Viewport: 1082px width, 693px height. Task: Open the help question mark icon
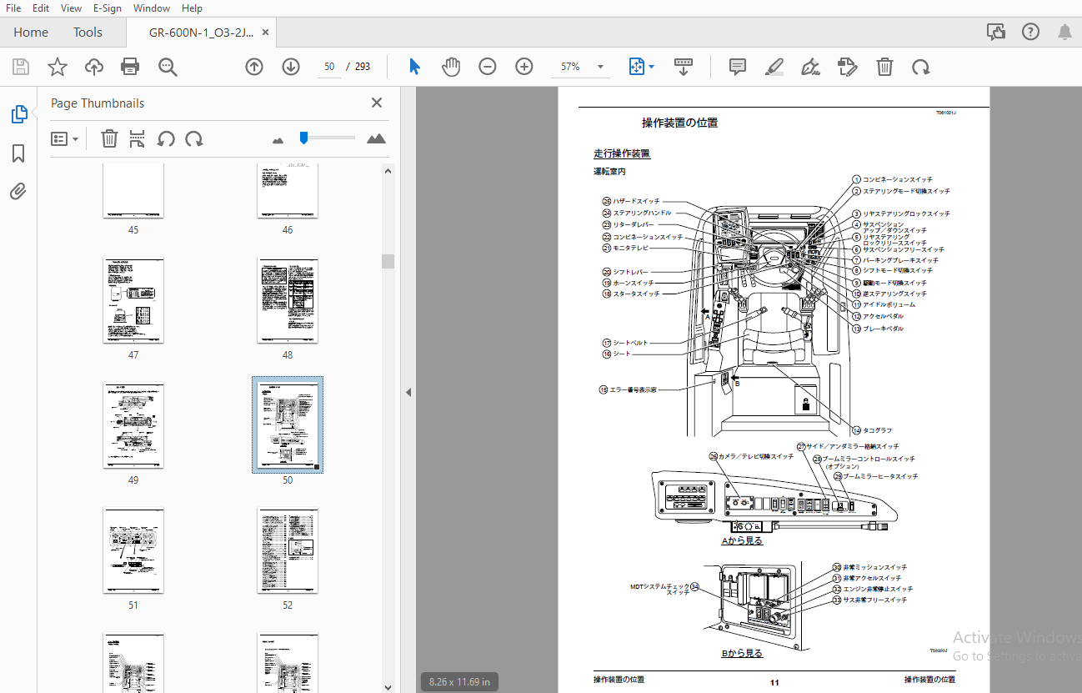(1030, 32)
